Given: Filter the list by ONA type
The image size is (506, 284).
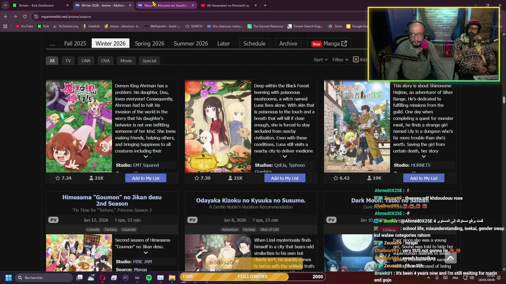Looking at the screenshot, I should (x=86, y=61).
